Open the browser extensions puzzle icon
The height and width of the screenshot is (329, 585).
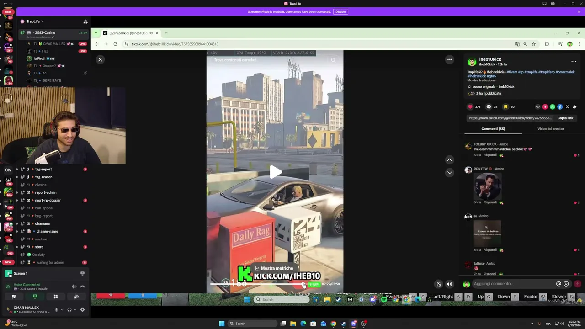547,44
